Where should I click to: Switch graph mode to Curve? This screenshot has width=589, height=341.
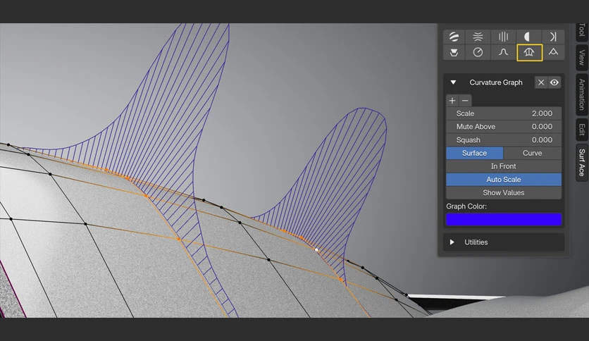tap(532, 153)
